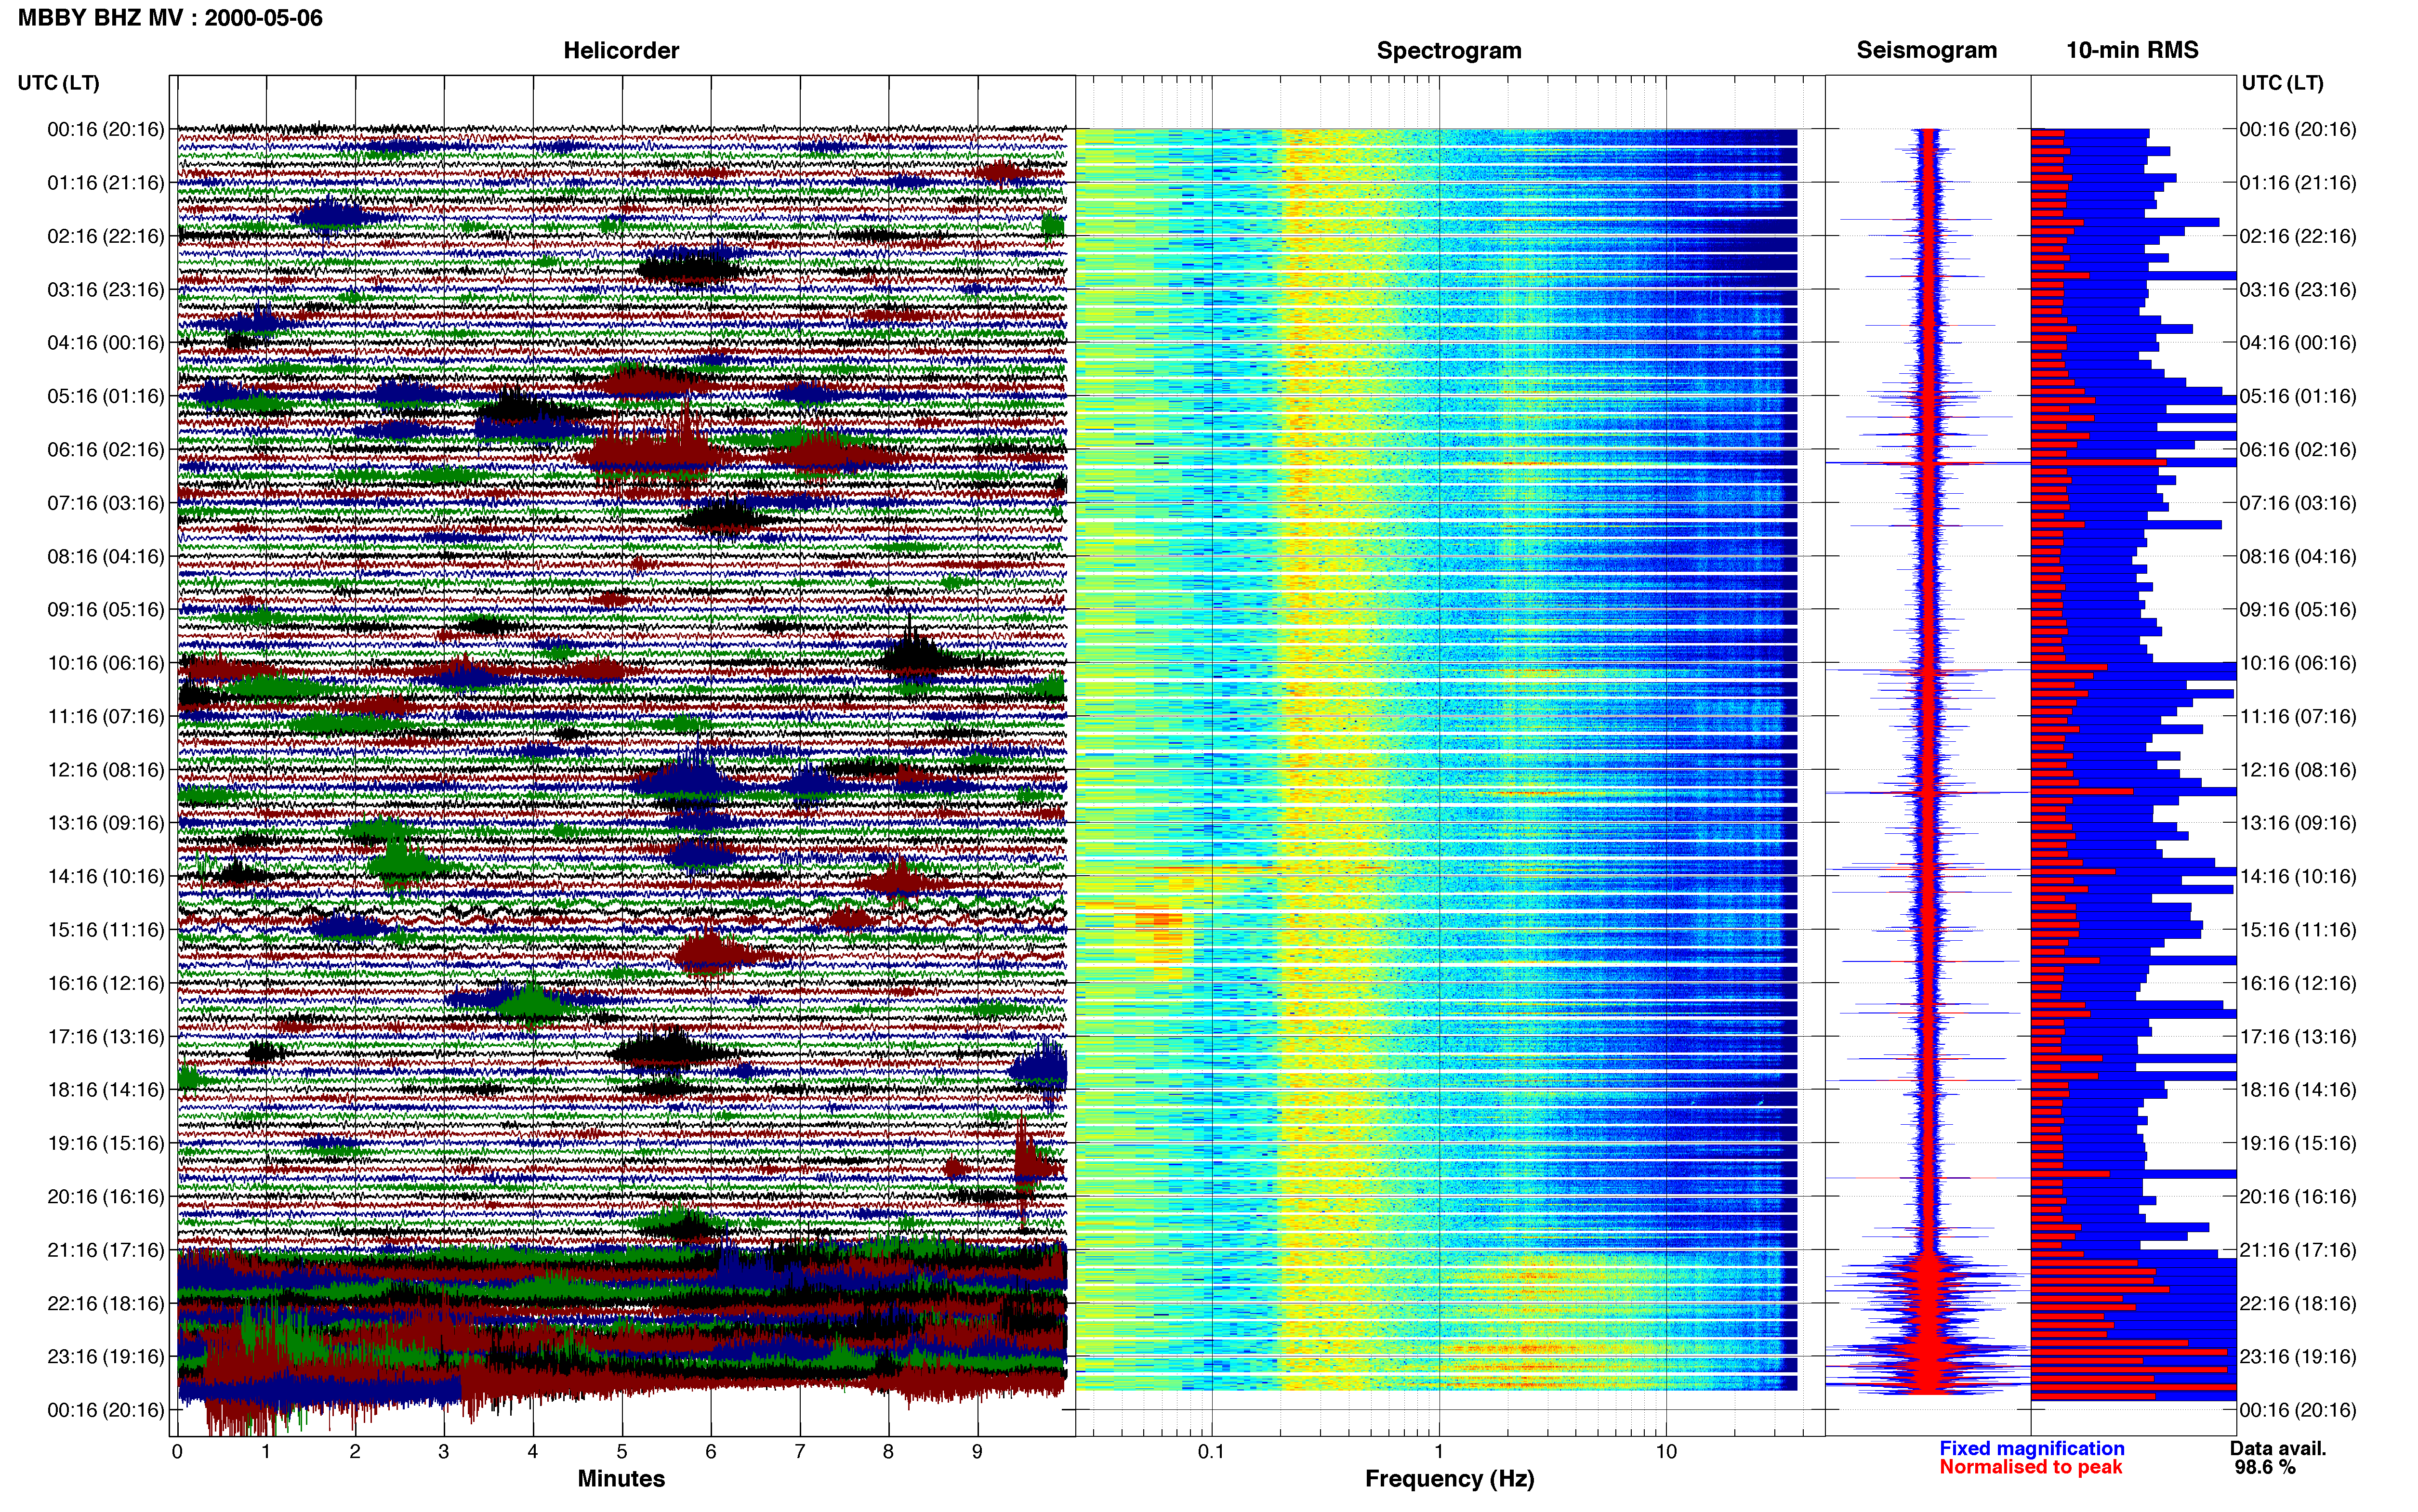Click the 'Seismogram' panel heading
The width and height of the screenshot is (2418, 1512).
tap(1927, 51)
